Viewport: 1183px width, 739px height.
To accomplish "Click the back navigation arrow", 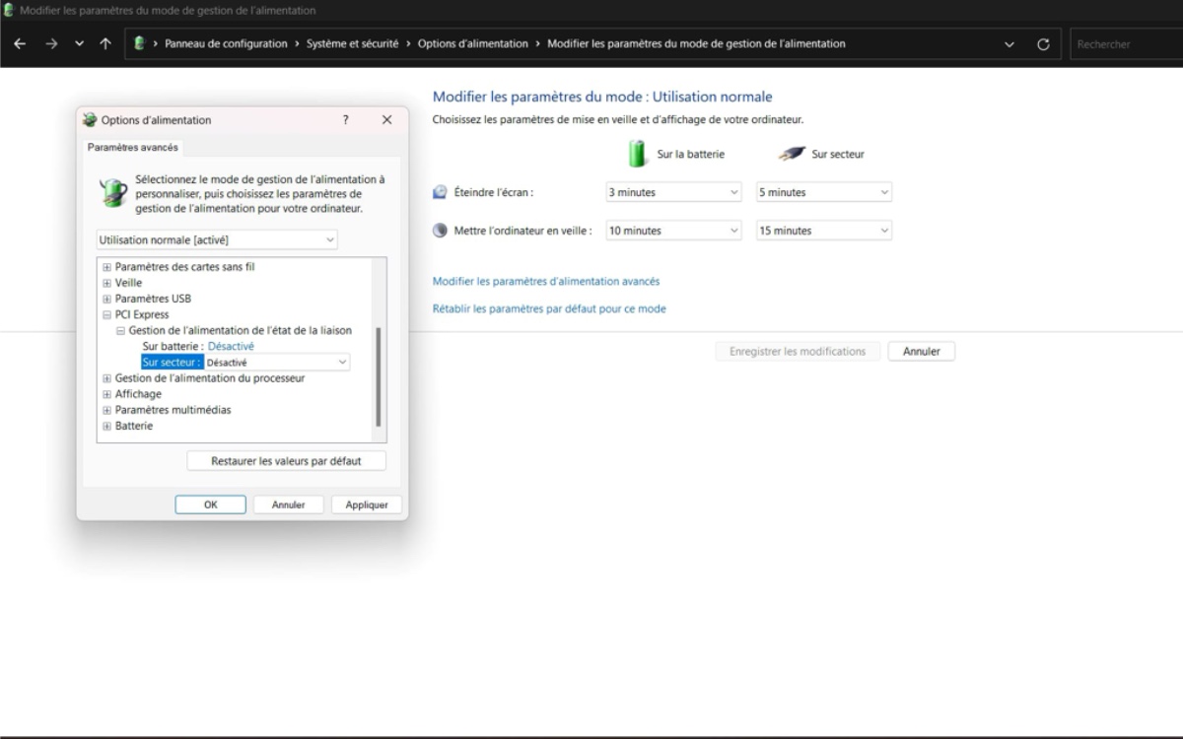I will tap(20, 44).
